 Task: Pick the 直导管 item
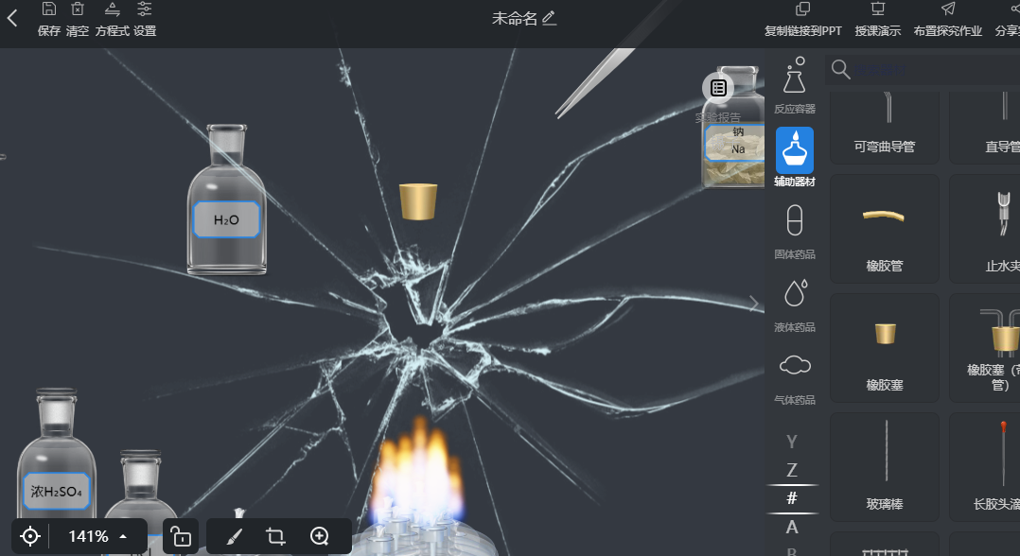pyautogui.click(x=985, y=127)
